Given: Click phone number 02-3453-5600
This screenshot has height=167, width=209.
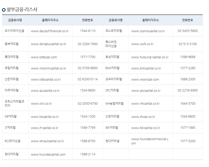Looking at the screenshot, I should 188,31.
